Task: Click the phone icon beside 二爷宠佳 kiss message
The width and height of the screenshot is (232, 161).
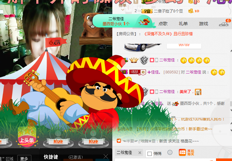Action: coord(156,60)
